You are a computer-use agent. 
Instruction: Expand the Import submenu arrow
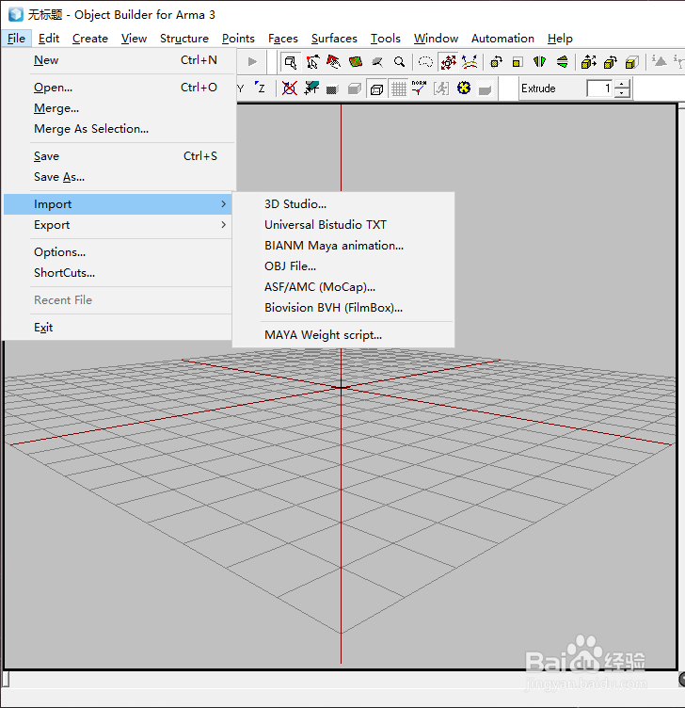click(223, 204)
